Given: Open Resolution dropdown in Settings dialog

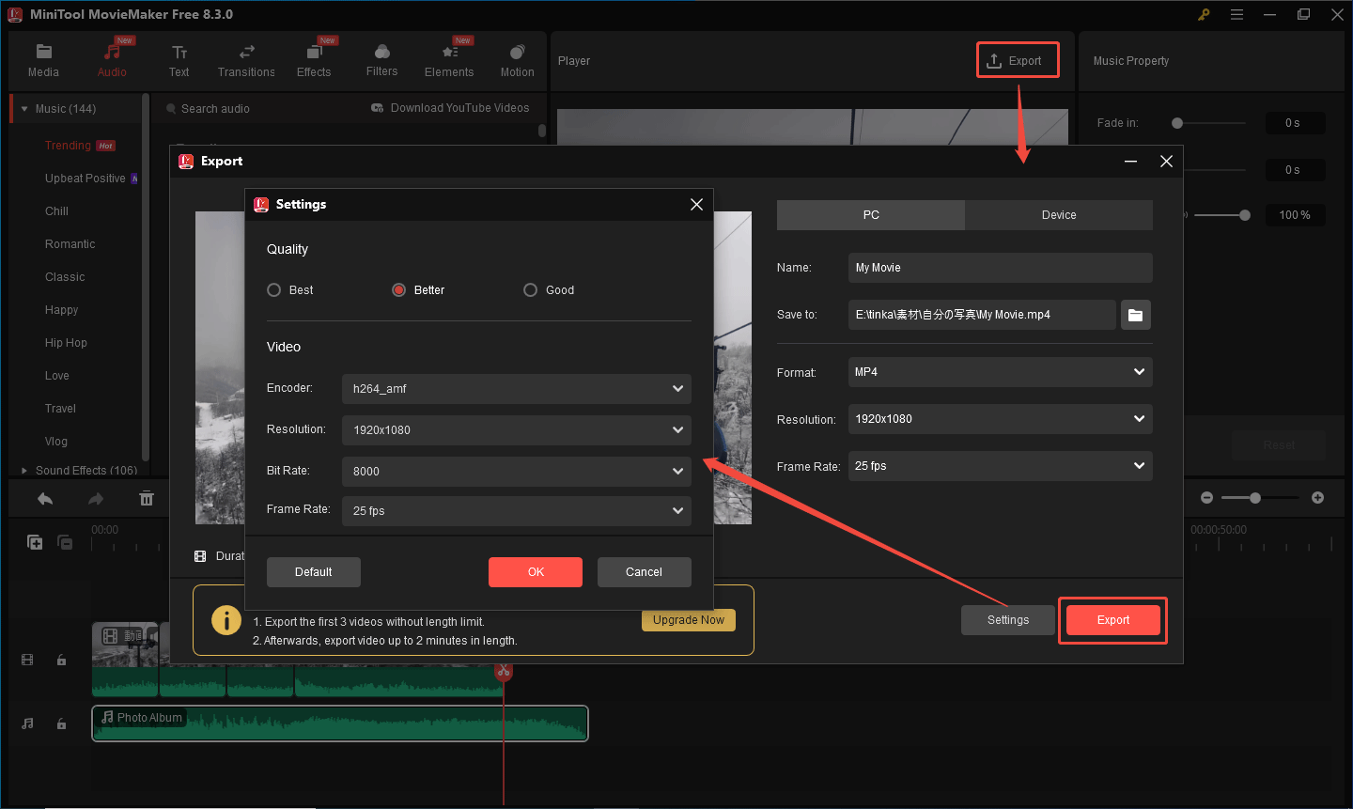Looking at the screenshot, I should (517, 430).
